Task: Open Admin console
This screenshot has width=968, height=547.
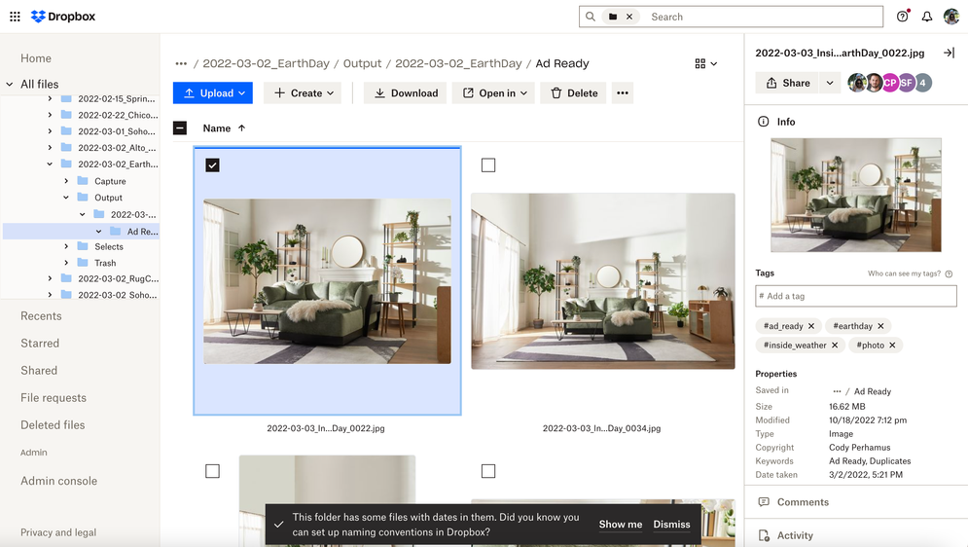Action: click(58, 481)
